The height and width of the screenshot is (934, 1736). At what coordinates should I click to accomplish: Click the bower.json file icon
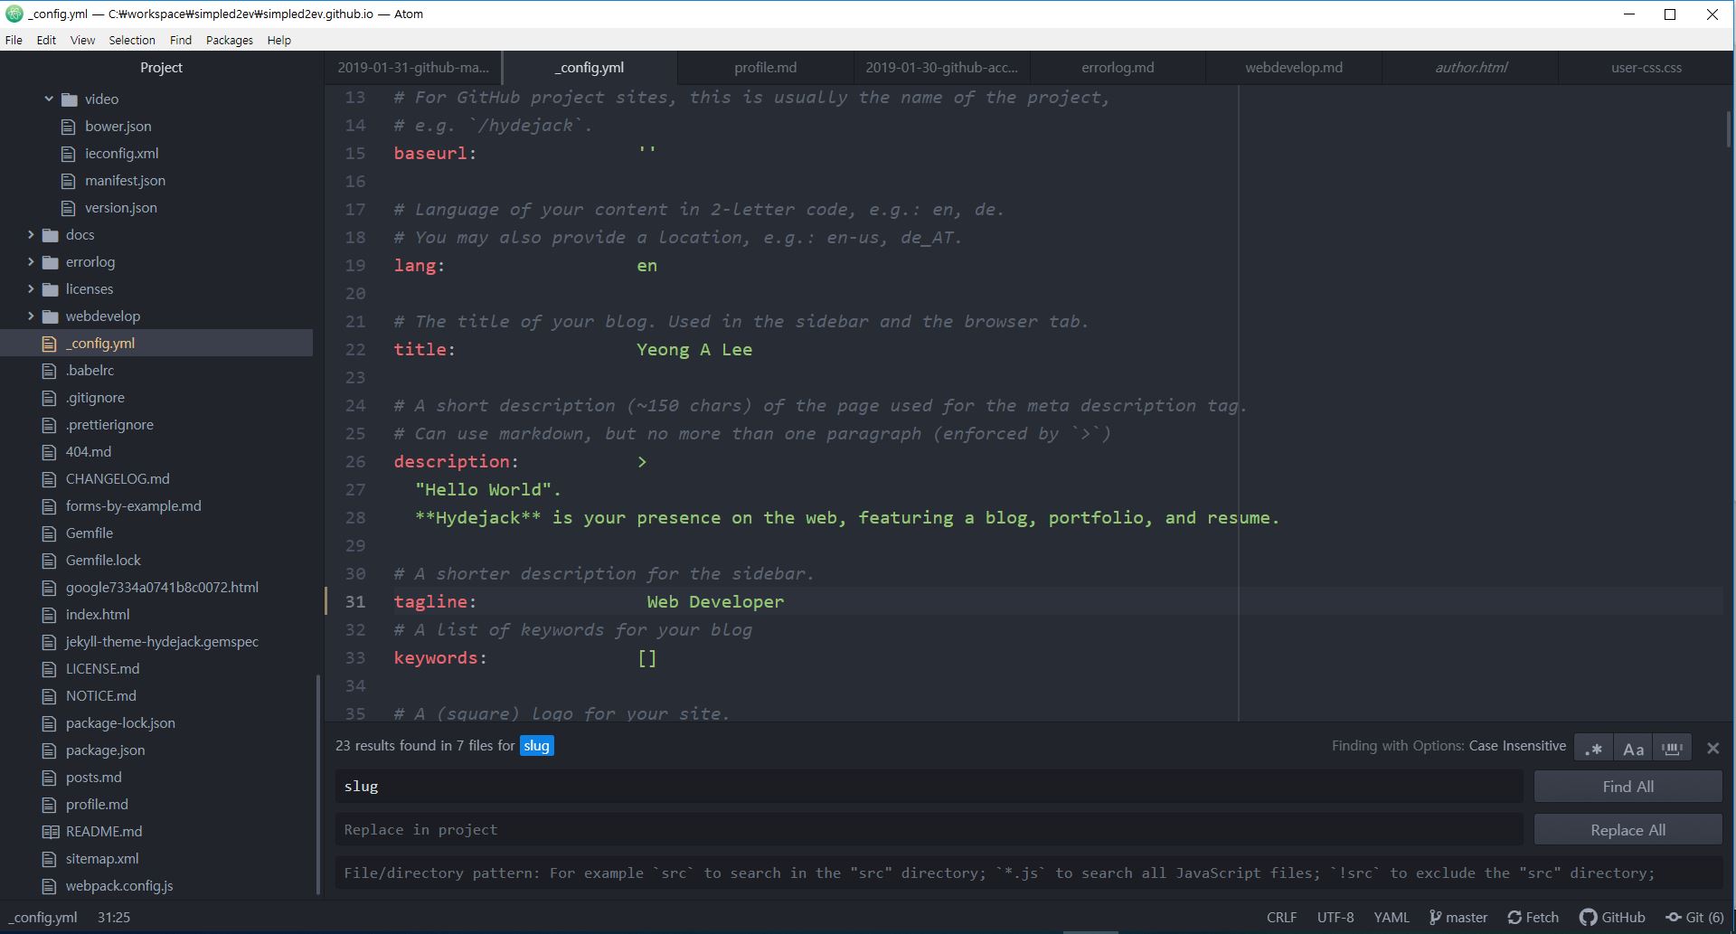(68, 127)
